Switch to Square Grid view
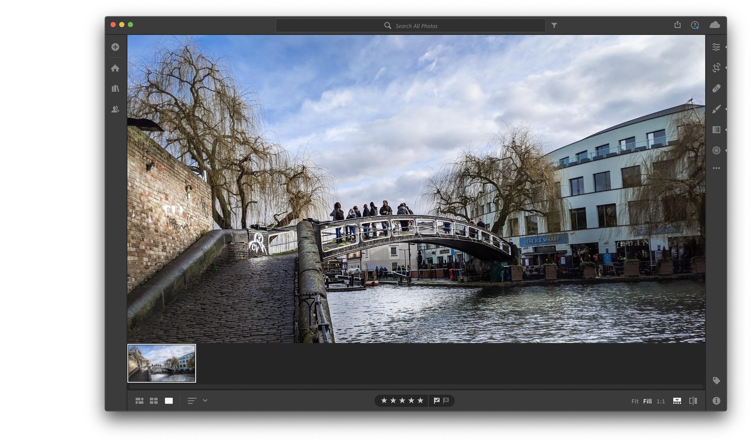Screen dimensions: 751x443 (154, 401)
